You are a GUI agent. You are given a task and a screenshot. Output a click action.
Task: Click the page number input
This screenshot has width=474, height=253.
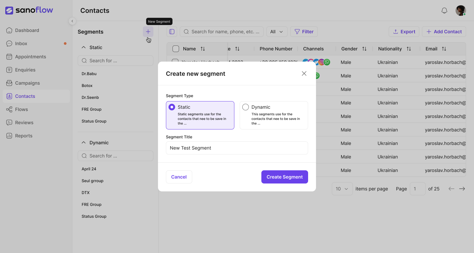tap(418, 189)
